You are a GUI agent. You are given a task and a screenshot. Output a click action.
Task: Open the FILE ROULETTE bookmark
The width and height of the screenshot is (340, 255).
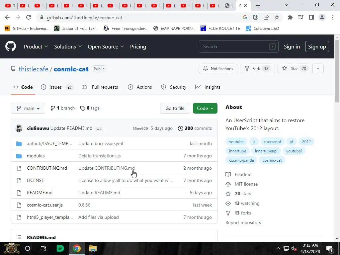point(220,29)
